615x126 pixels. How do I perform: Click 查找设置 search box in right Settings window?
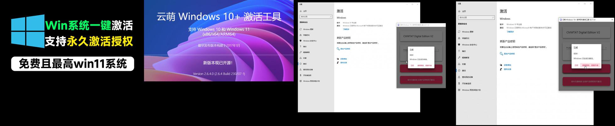pyautogui.click(x=477, y=18)
